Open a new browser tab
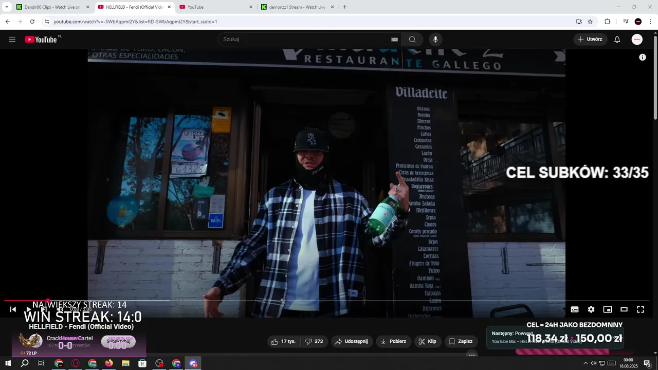 pos(344,7)
